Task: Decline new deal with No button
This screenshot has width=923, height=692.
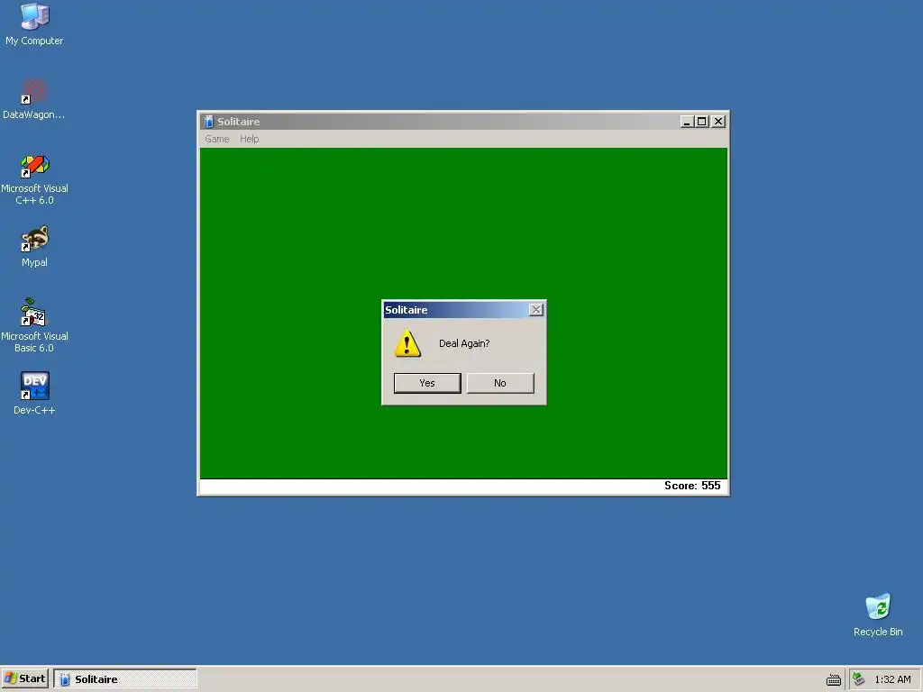Action: pyautogui.click(x=500, y=383)
